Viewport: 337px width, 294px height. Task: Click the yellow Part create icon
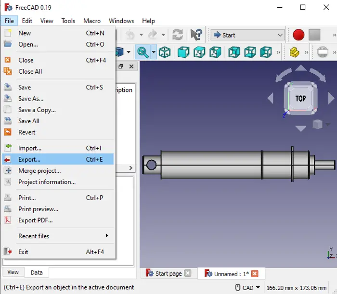pos(295,52)
